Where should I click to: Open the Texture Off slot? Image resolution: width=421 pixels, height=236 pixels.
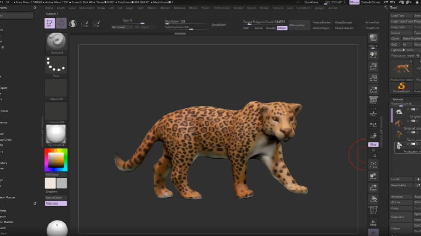56,111
